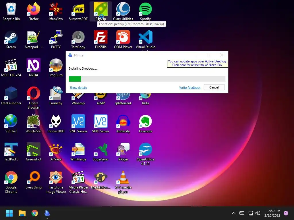This screenshot has height=220, width=294.
Task: Expand the hidden system tray icons
Action: pos(234,213)
